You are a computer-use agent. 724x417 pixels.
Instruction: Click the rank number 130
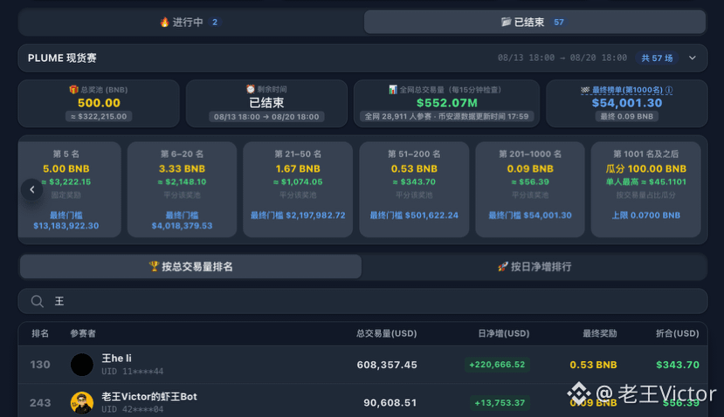[x=40, y=365]
